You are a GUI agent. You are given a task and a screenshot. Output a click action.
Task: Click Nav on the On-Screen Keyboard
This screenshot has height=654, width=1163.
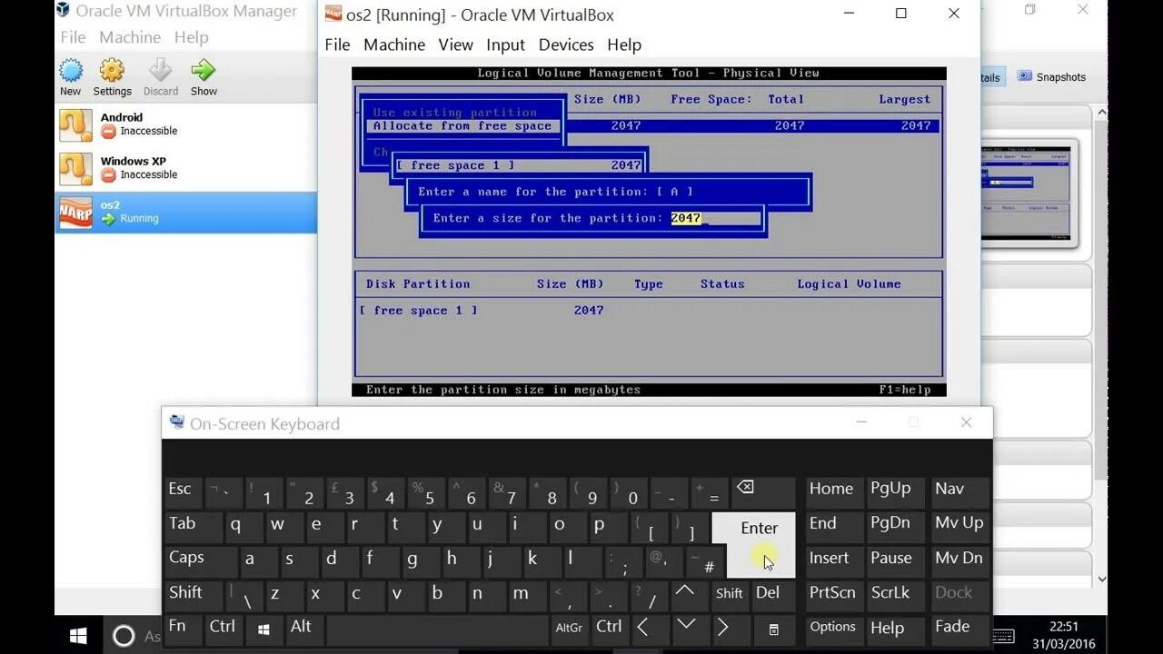(x=959, y=490)
